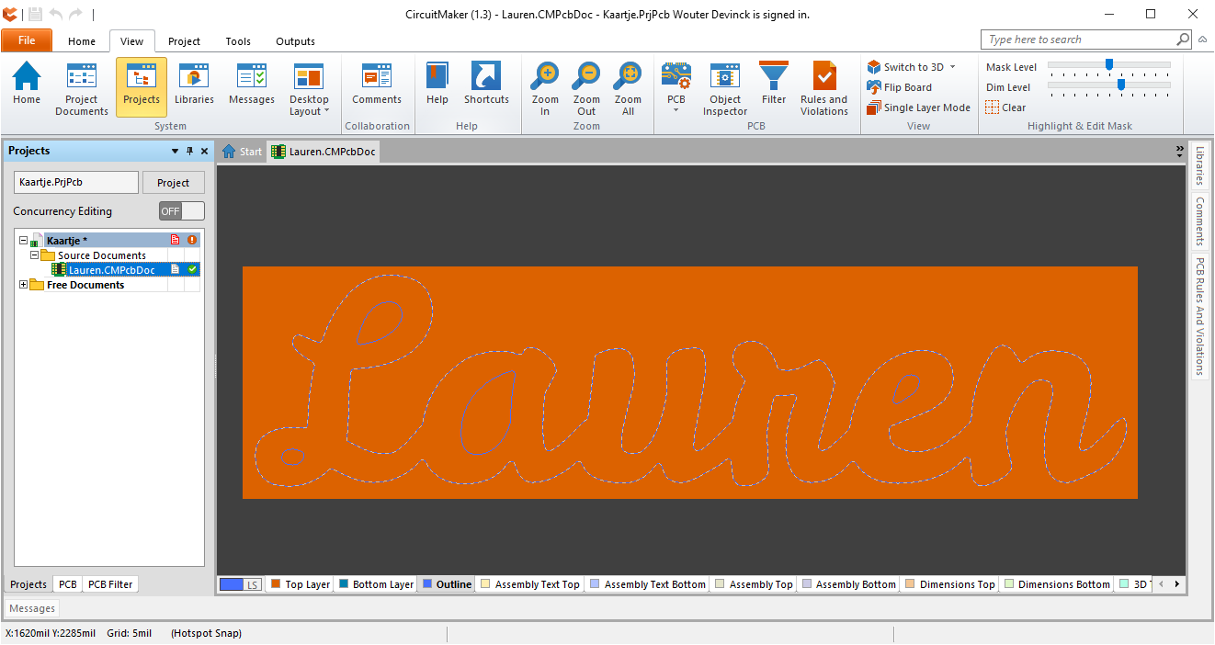Click the LS layer set button
Screen dimensions: 1215x645
(x=253, y=584)
